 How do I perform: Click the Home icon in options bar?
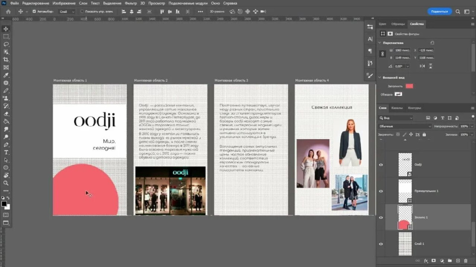(x=8, y=12)
